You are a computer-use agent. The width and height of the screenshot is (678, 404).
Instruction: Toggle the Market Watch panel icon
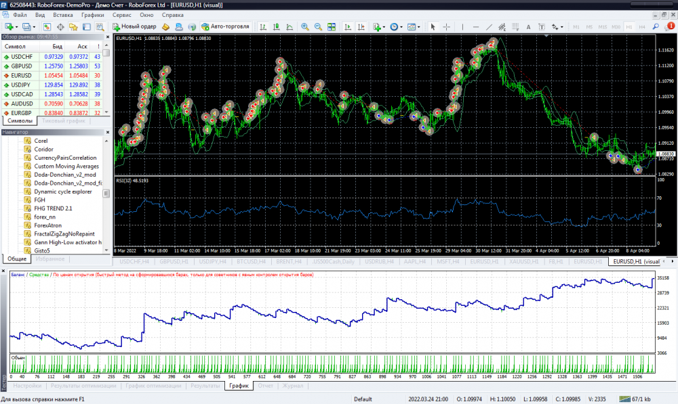47,27
